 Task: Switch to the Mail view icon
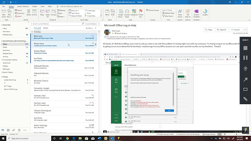(3, 130)
